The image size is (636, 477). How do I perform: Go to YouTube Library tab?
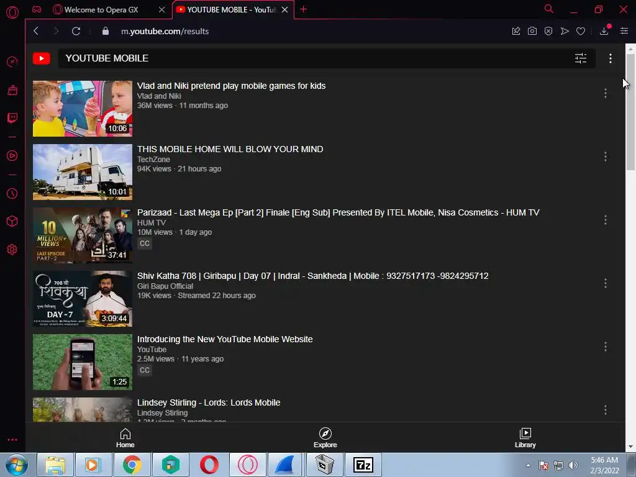[525, 438]
